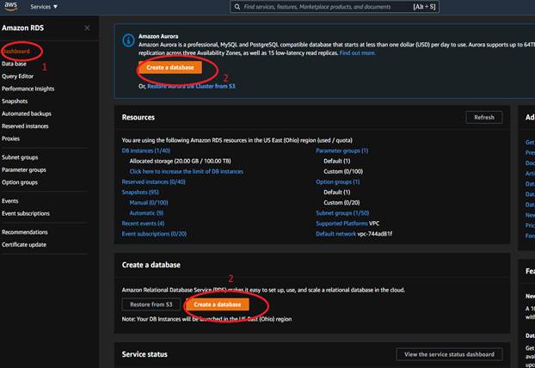Open Automatic (9) snapshots link
Viewport: 535px width, 368px height.
pos(146,213)
